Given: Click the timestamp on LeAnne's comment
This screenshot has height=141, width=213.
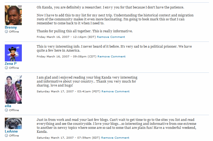Looking at the screenshot, I should click(68, 138).
